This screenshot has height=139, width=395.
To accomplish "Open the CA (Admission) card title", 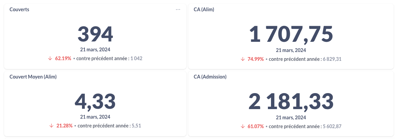I will click(210, 77).
